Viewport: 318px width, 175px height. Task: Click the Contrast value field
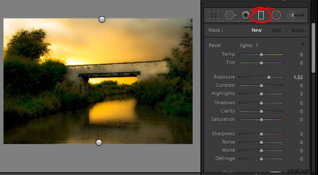click(302, 86)
